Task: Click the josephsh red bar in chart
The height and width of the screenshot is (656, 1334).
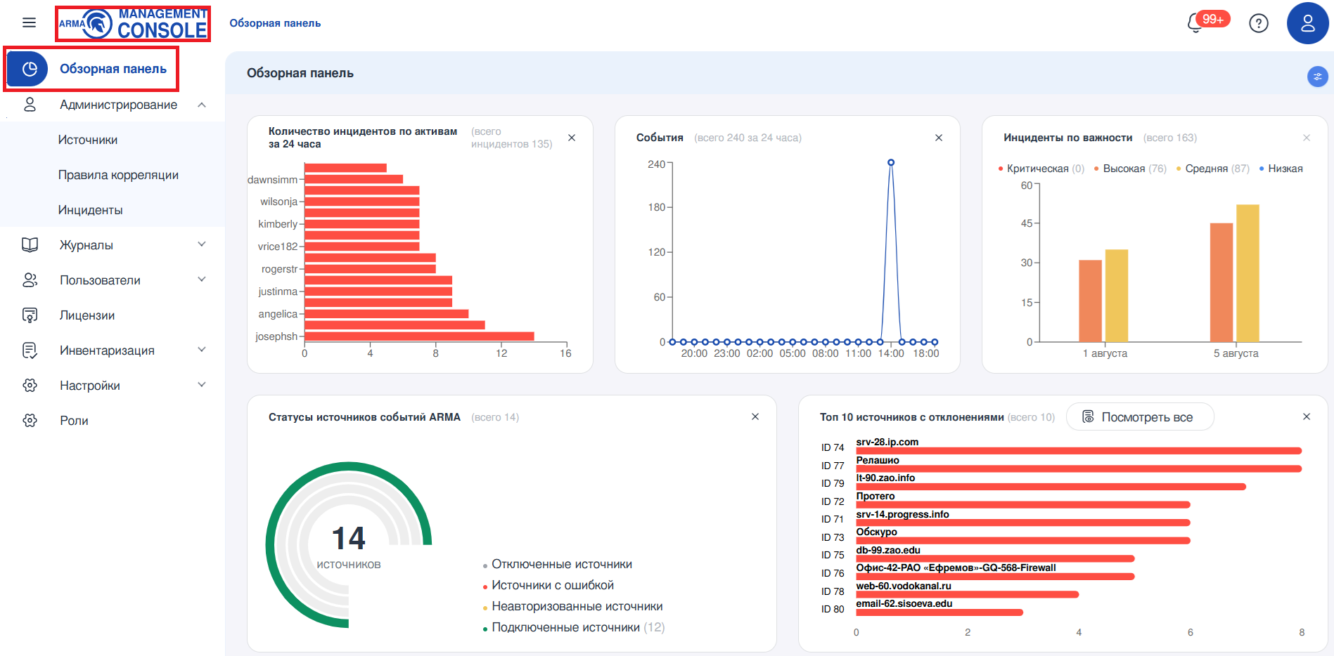Action: [x=419, y=336]
